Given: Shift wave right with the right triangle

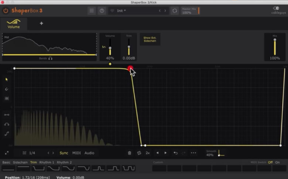Looking at the screenshot, I should 165,153.
